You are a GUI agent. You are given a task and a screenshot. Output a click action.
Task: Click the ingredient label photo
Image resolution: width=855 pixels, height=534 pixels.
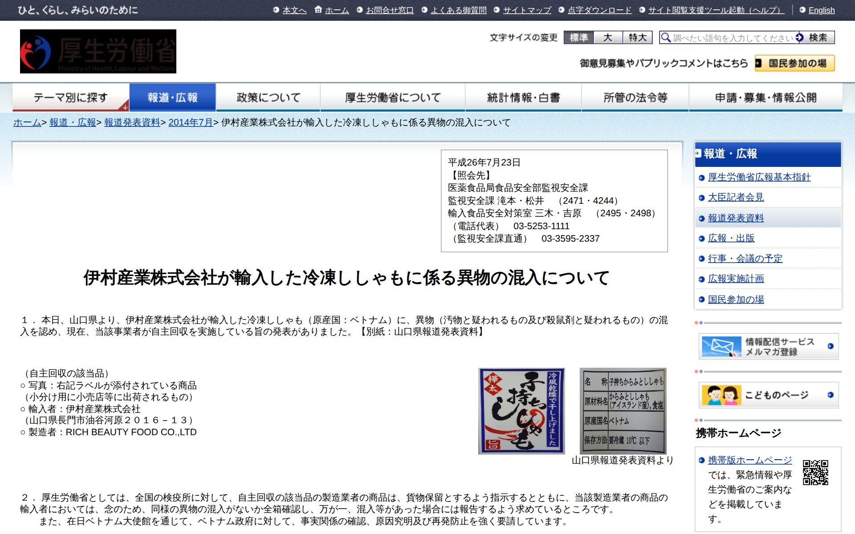623,411
